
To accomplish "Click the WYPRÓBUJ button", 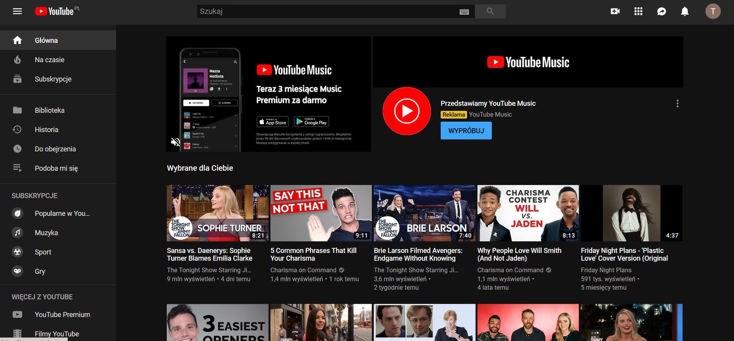I will (466, 131).
